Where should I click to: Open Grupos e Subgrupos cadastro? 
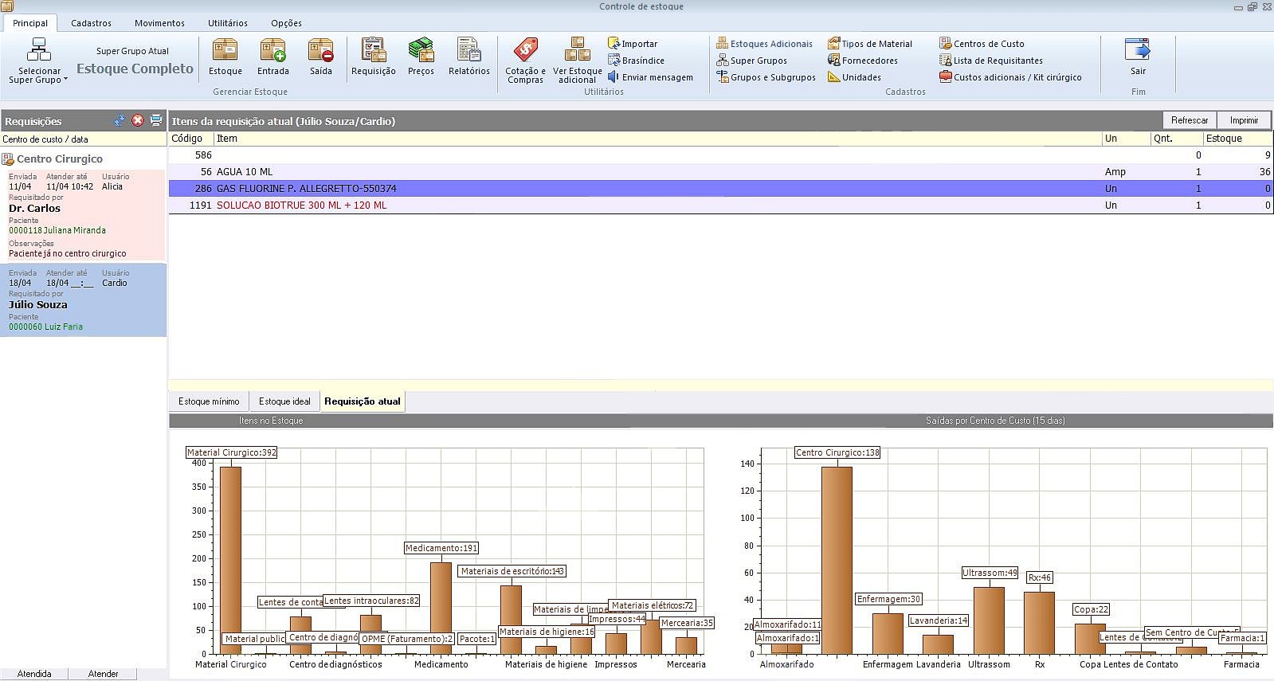[x=766, y=77]
